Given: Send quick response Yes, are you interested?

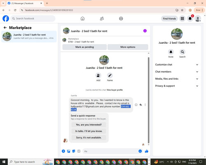Looking at the screenshot, I should 89,125.
